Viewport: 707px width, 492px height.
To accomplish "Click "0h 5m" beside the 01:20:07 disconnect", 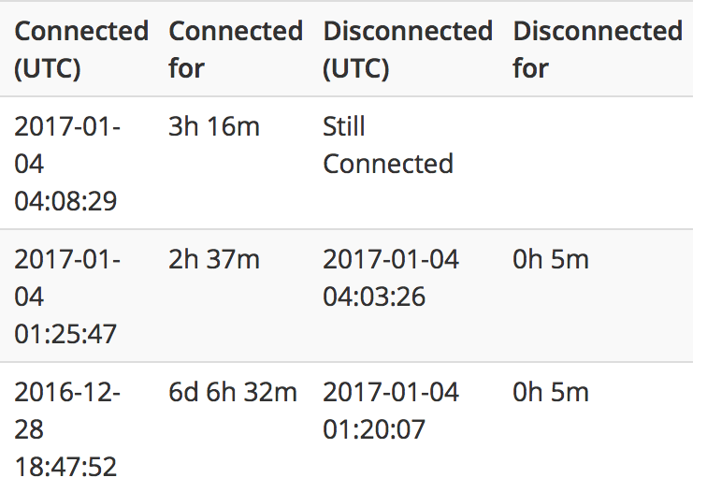I will click(551, 392).
